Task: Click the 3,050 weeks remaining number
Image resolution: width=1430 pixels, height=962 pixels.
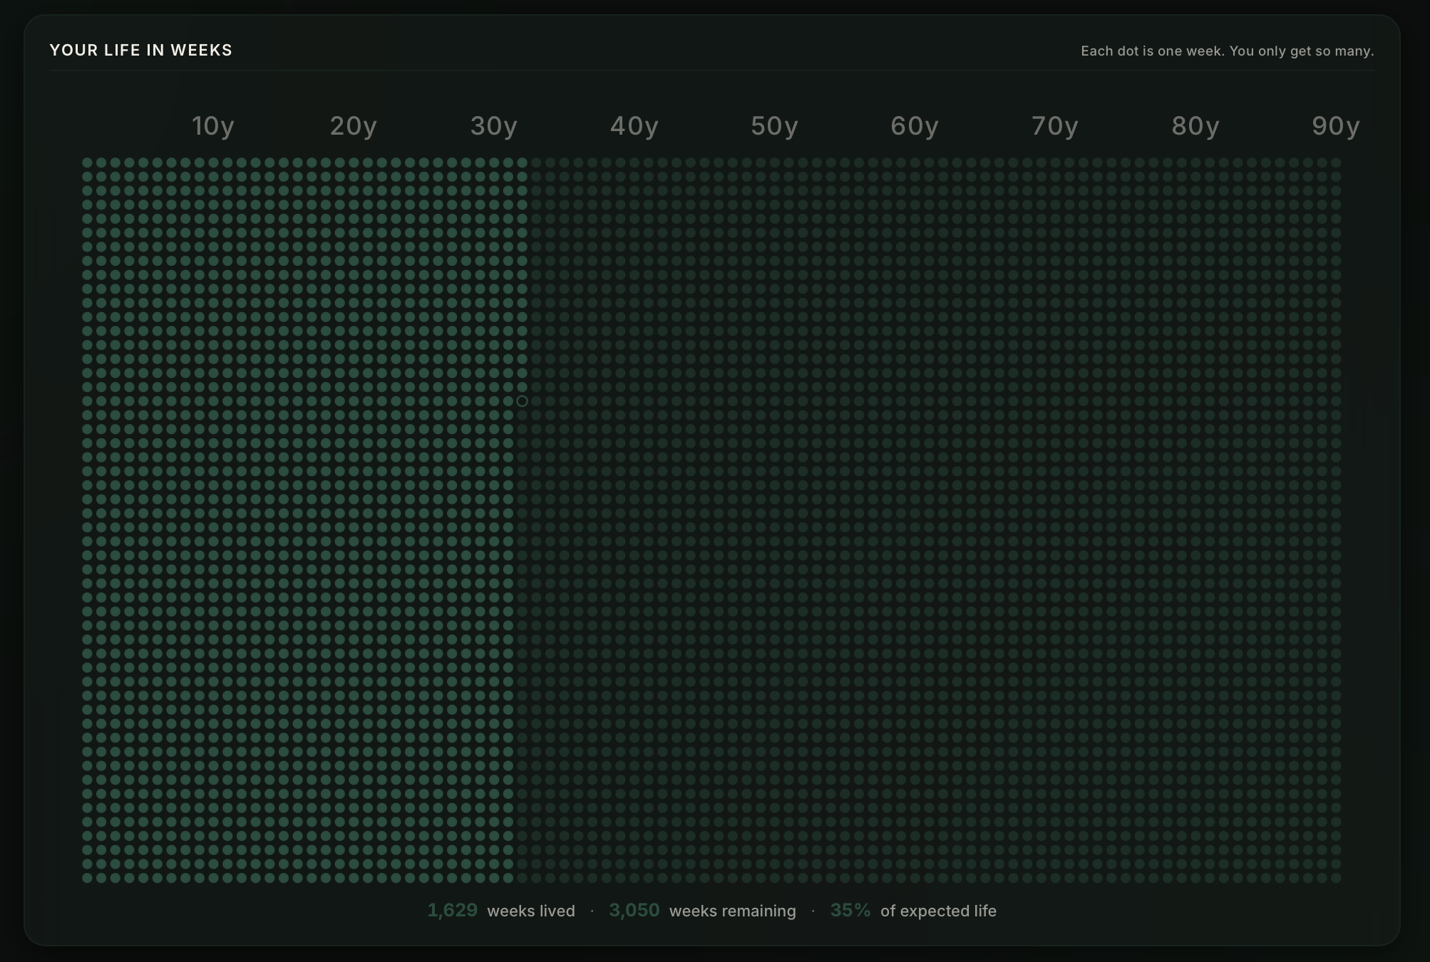Action: click(634, 910)
